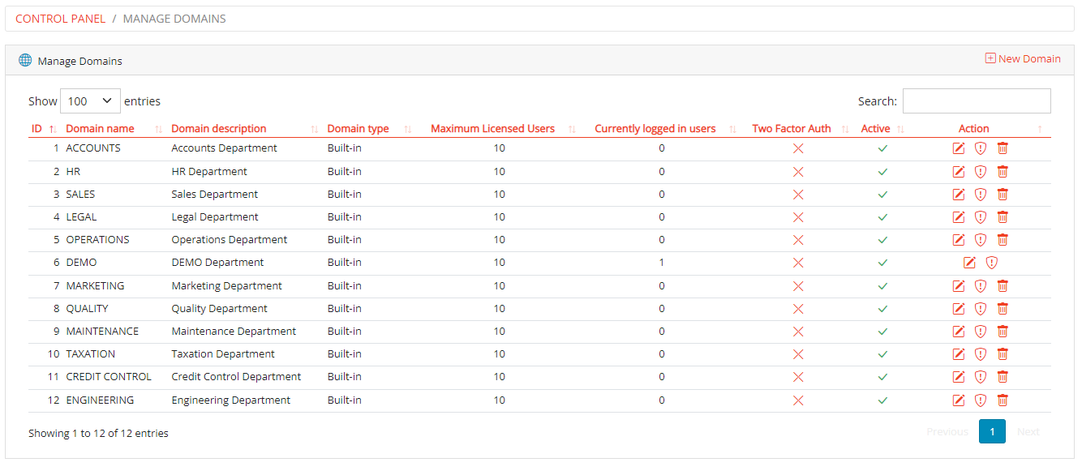Sort table by Domain name column
The height and width of the screenshot is (471, 1082).
pos(100,128)
